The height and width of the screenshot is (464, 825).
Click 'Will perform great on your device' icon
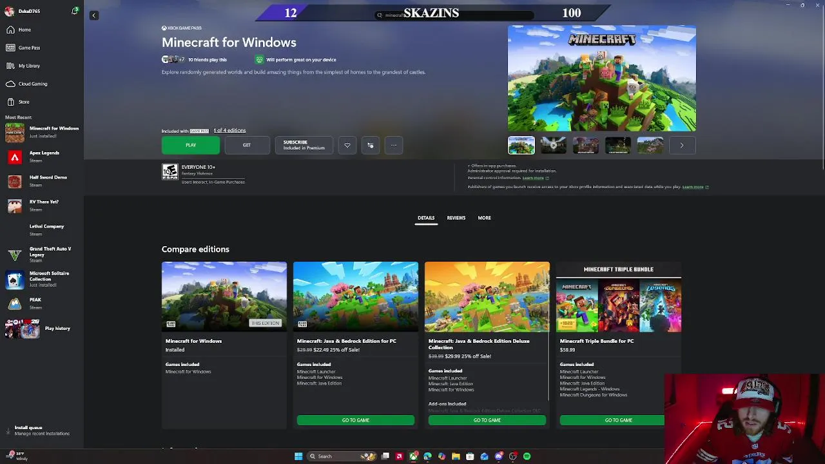[259, 60]
